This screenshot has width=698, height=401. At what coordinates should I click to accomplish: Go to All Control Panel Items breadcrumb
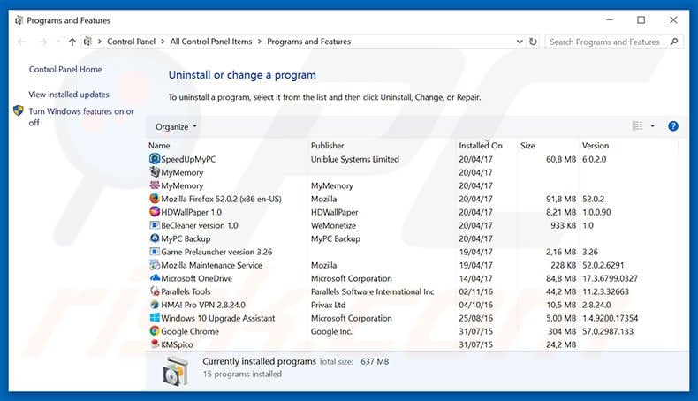point(211,42)
